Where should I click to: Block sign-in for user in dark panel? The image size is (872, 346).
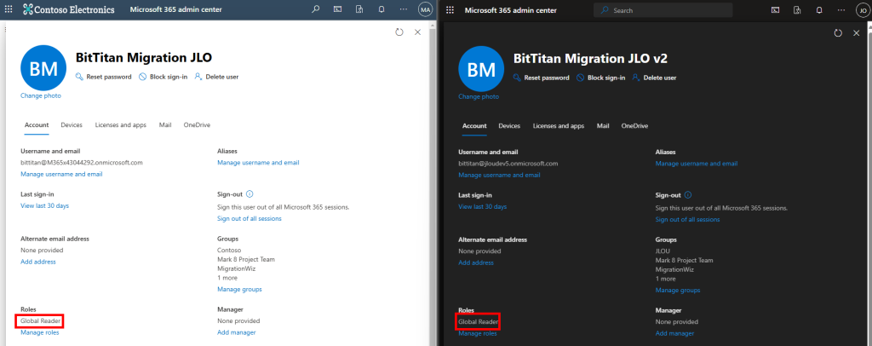(x=600, y=78)
